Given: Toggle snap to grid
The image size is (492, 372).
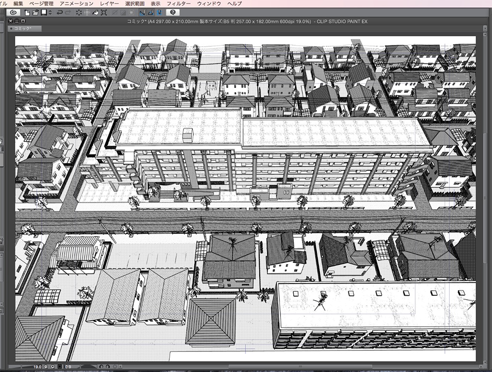Looking at the screenshot, I should [x=159, y=13].
